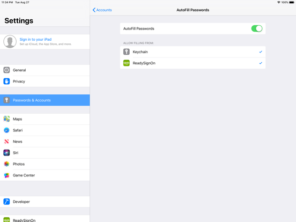Open Maps settings
The image size is (296, 222).
pos(45,119)
